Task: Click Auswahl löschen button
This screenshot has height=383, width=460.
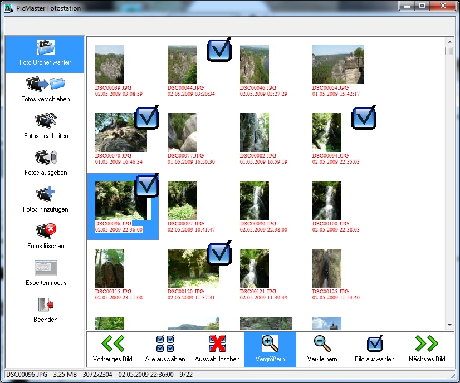Action: tap(217, 349)
